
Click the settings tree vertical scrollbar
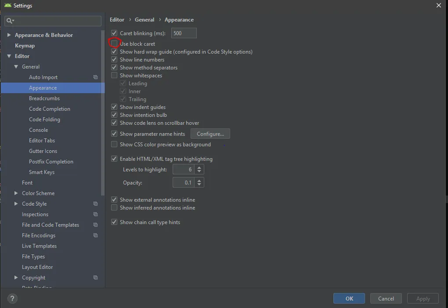pos(103,113)
